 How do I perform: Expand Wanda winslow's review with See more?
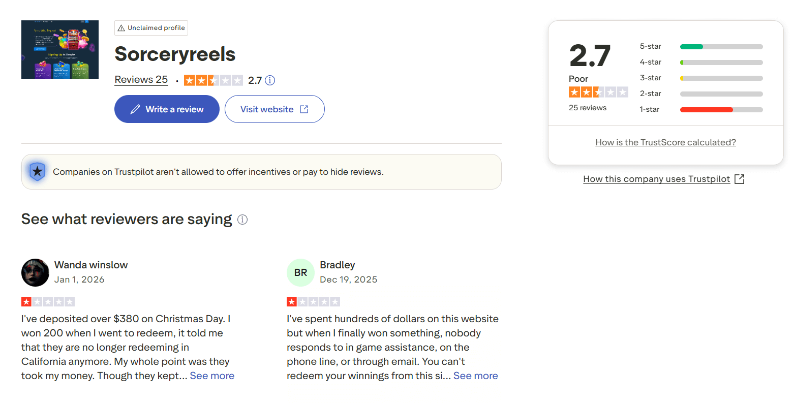pos(212,376)
